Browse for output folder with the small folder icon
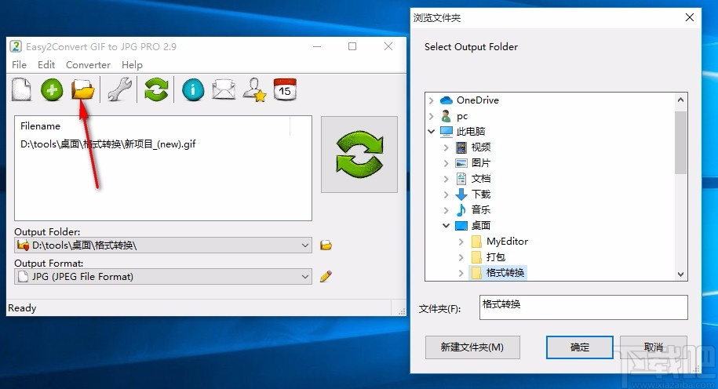 (x=326, y=245)
